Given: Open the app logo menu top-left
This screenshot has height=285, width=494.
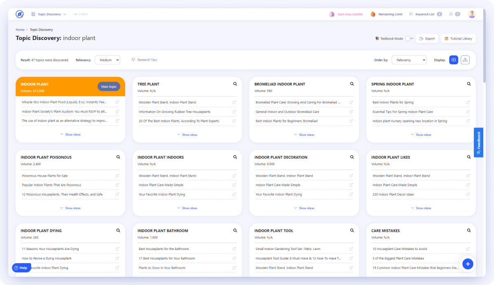Looking at the screenshot, I should [19, 14].
